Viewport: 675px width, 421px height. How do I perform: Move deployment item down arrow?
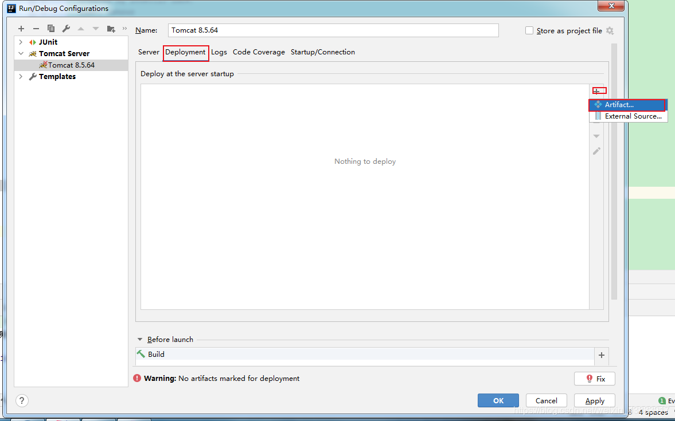pos(596,136)
